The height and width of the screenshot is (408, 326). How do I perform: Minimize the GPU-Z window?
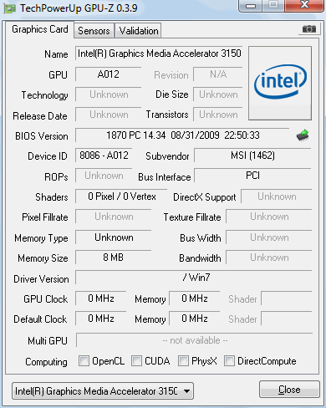[251, 6]
